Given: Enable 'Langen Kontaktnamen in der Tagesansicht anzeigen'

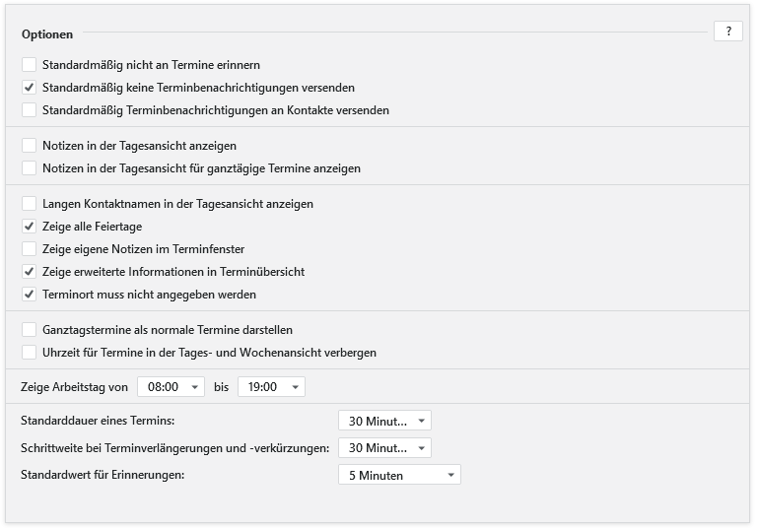Looking at the screenshot, I should pos(30,204).
